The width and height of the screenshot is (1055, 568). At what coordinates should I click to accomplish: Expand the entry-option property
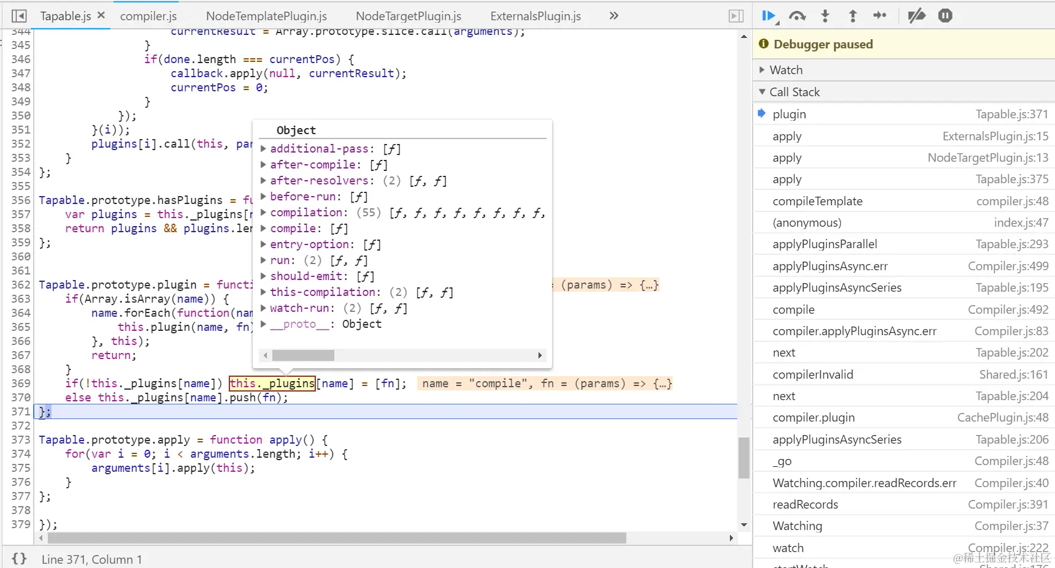(x=263, y=244)
